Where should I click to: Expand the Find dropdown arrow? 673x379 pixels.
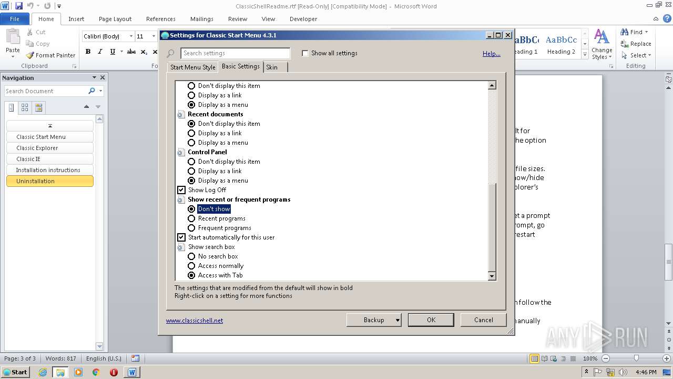pyautogui.click(x=647, y=32)
